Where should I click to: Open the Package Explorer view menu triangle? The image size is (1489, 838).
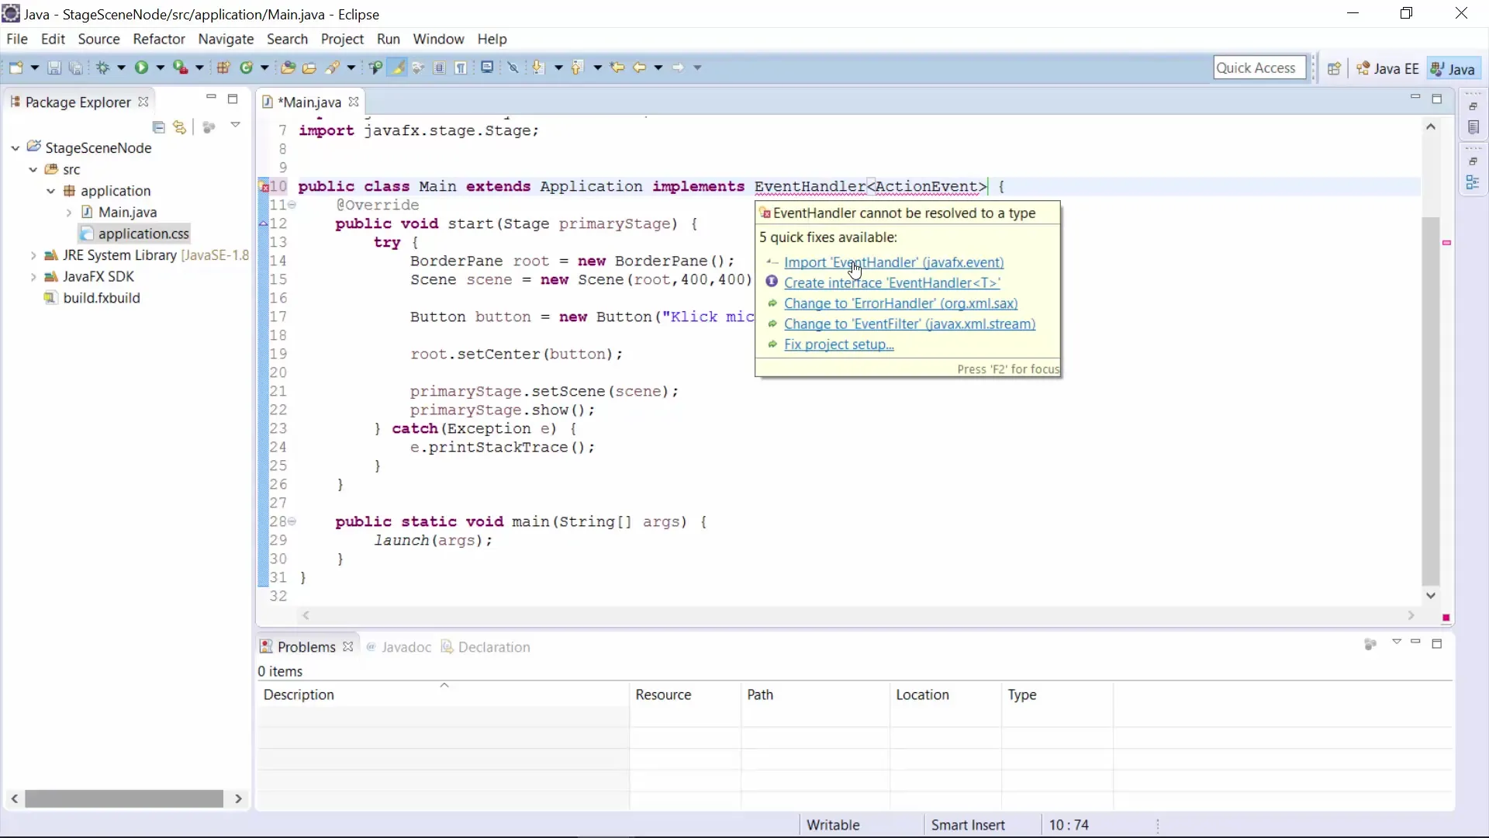[235, 125]
